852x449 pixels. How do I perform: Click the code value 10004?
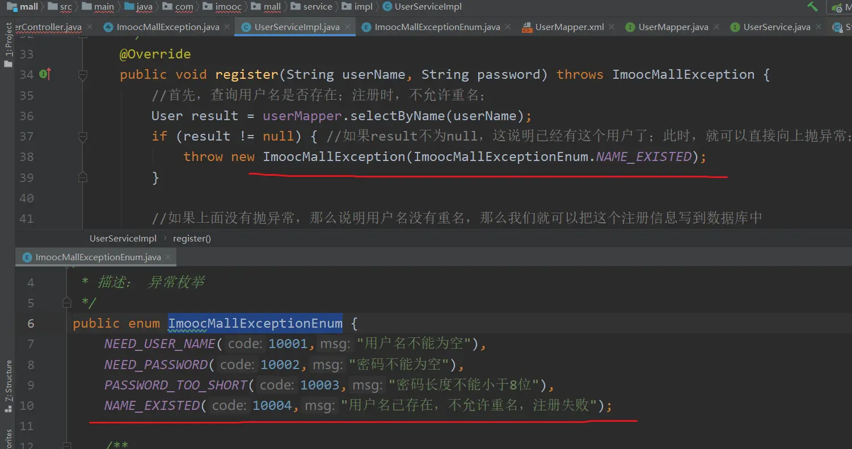pyautogui.click(x=272, y=406)
